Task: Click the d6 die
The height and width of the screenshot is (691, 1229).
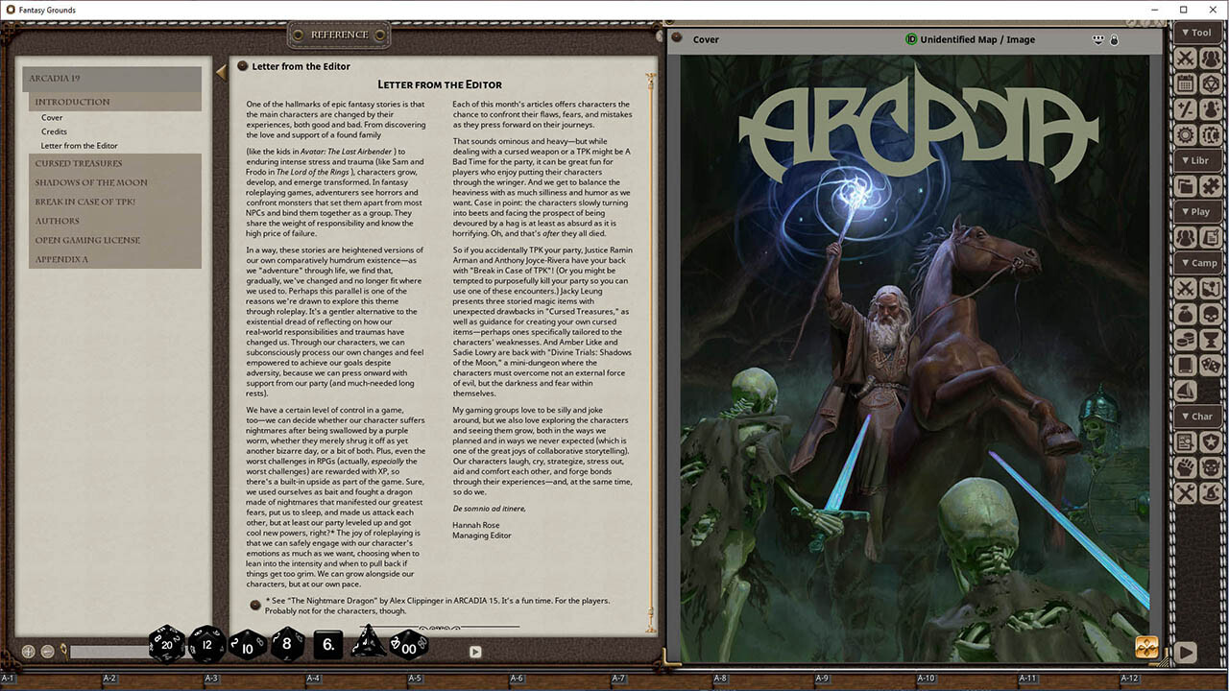Action: pyautogui.click(x=328, y=644)
